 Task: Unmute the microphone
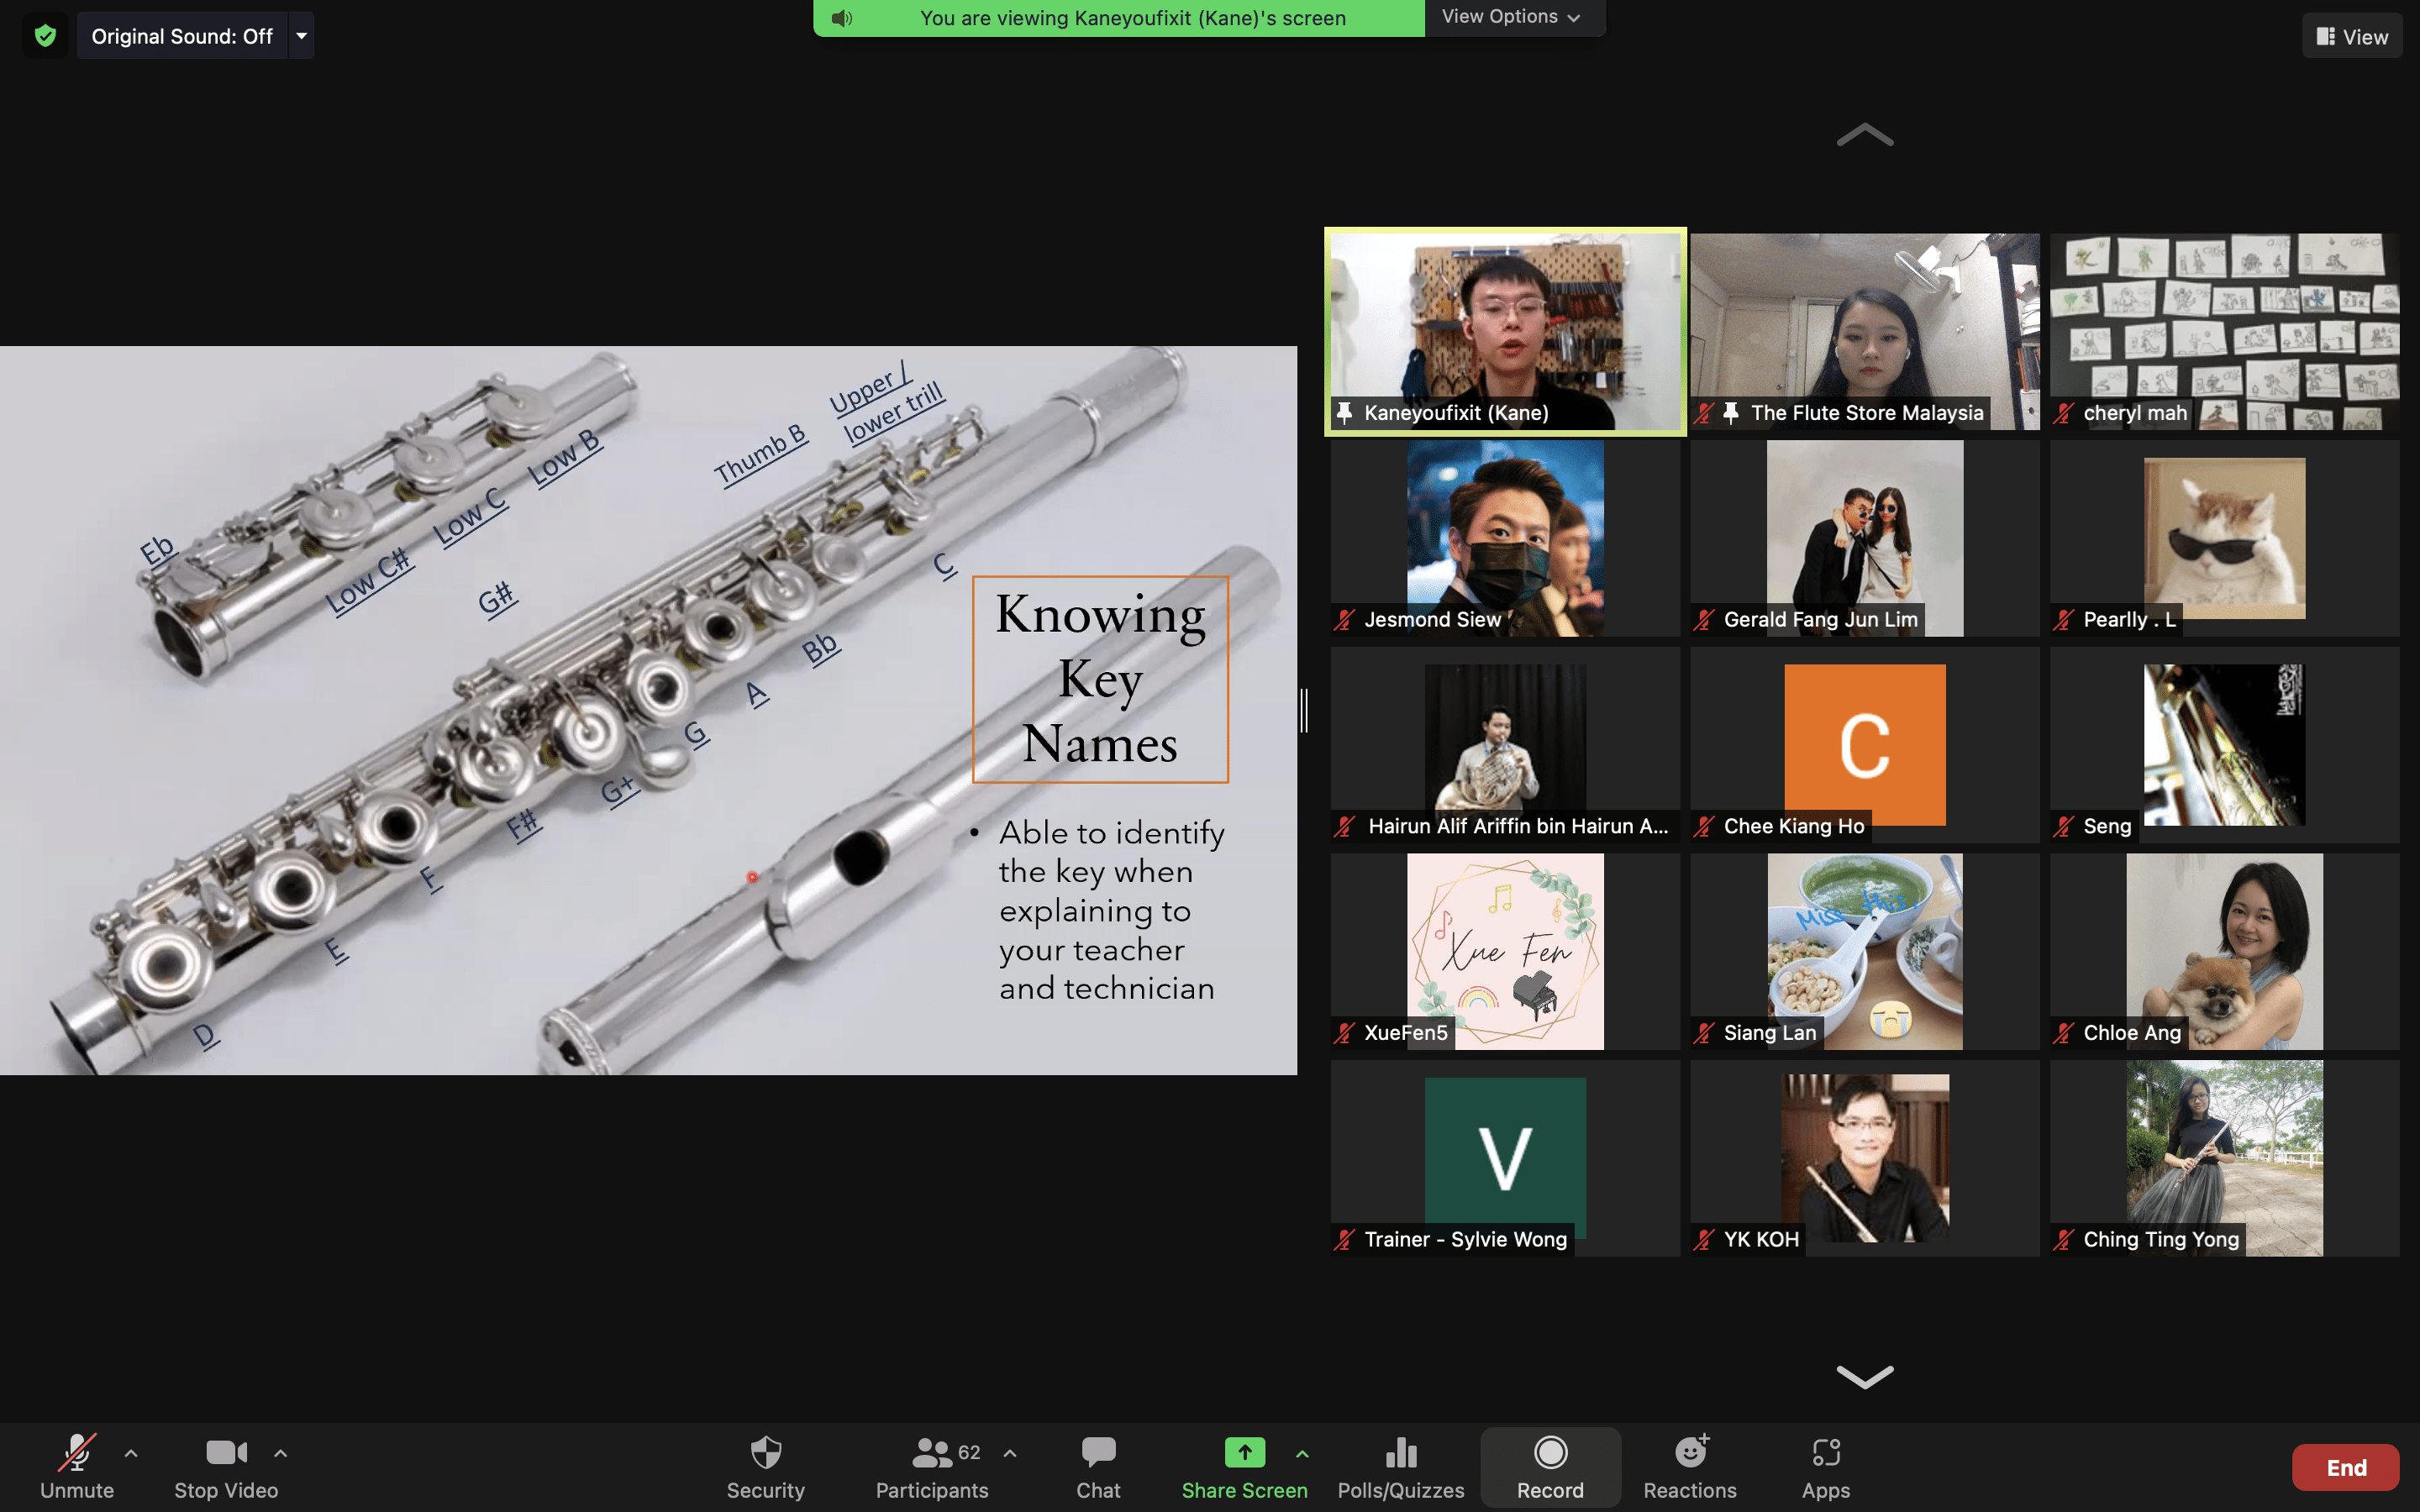click(x=77, y=1466)
